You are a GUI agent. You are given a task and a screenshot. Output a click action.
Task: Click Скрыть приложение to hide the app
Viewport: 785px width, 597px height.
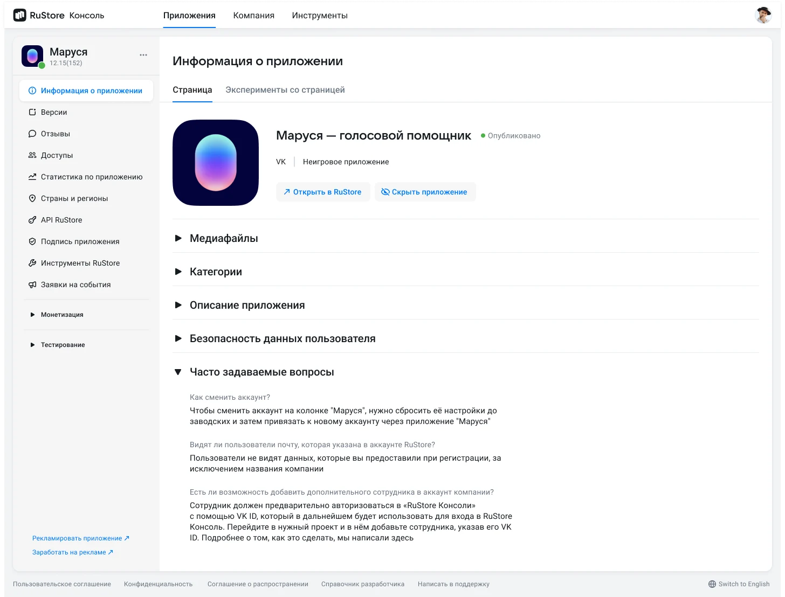point(425,192)
